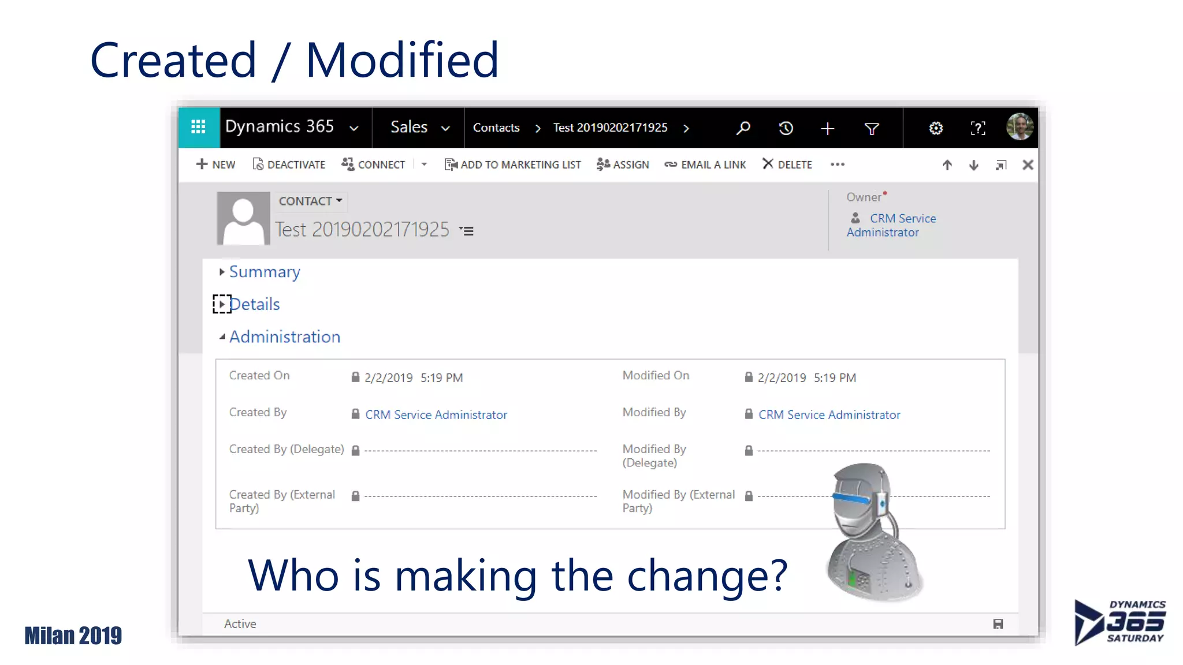
Task: Go to next record down arrow
Action: [x=974, y=165]
